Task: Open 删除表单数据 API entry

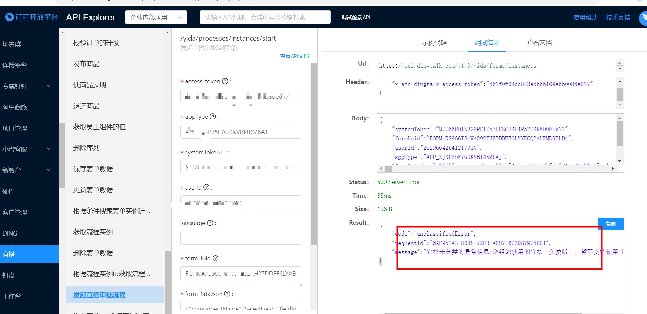Action: tap(93, 253)
